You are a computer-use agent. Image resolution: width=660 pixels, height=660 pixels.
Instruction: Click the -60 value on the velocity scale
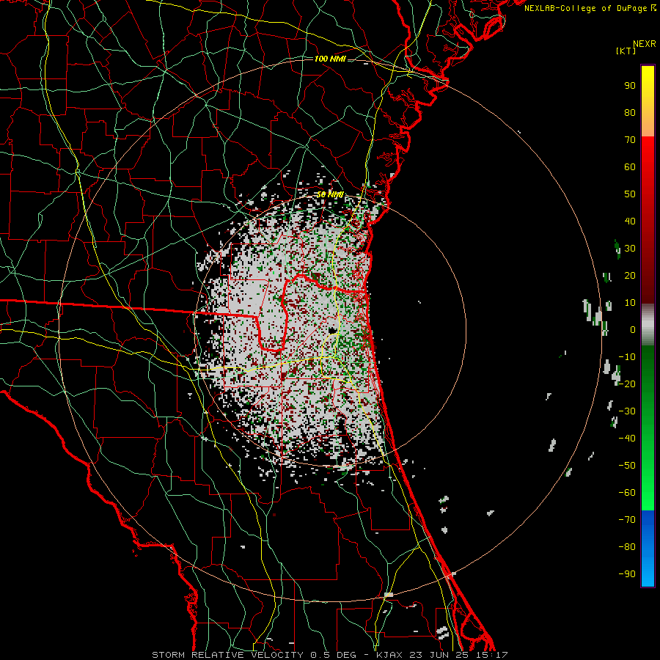627,493
